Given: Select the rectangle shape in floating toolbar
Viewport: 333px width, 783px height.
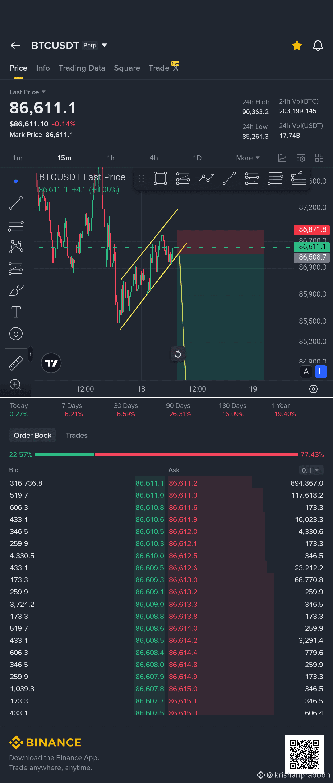Looking at the screenshot, I should [160, 178].
